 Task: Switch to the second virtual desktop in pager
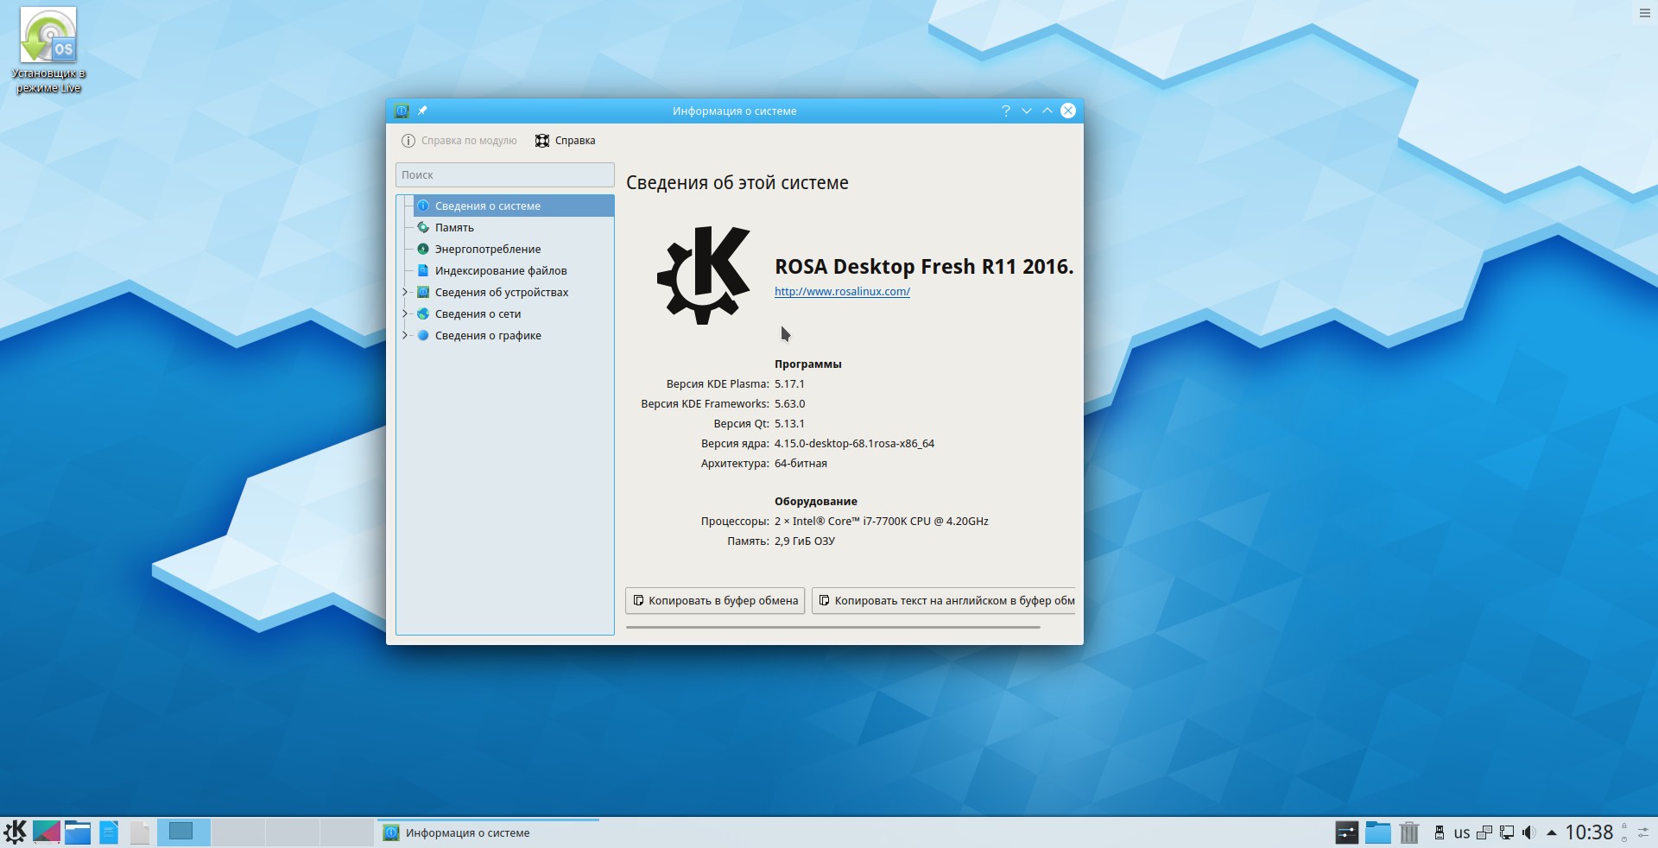coord(238,832)
